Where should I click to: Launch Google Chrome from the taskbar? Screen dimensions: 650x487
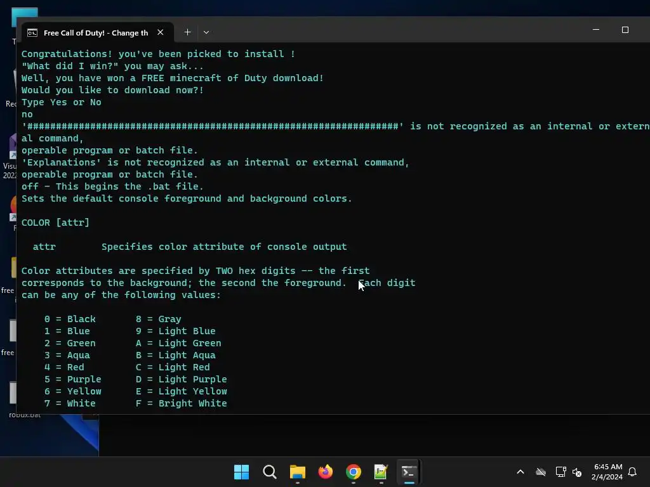(x=353, y=472)
